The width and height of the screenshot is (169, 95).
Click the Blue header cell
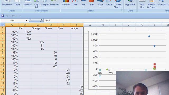(64, 28)
